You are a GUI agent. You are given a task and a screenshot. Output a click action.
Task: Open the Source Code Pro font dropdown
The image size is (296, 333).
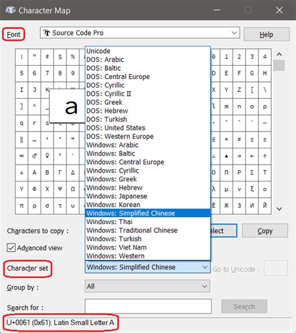click(140, 33)
